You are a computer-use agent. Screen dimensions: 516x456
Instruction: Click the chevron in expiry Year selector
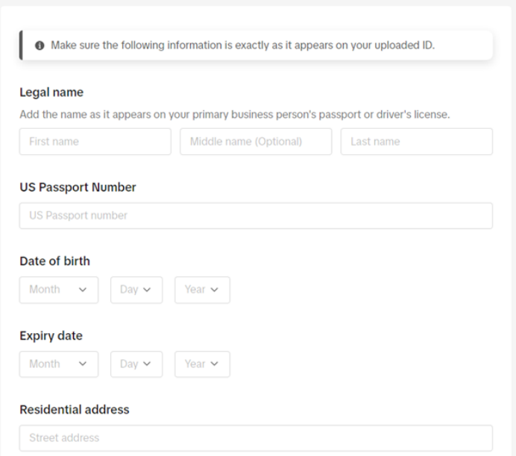coord(214,364)
